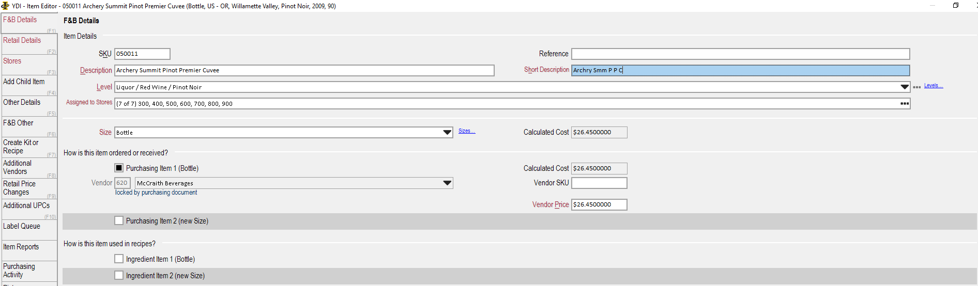Image resolution: width=978 pixels, height=286 pixels.
Task: Click into the Description field
Action: point(304,70)
